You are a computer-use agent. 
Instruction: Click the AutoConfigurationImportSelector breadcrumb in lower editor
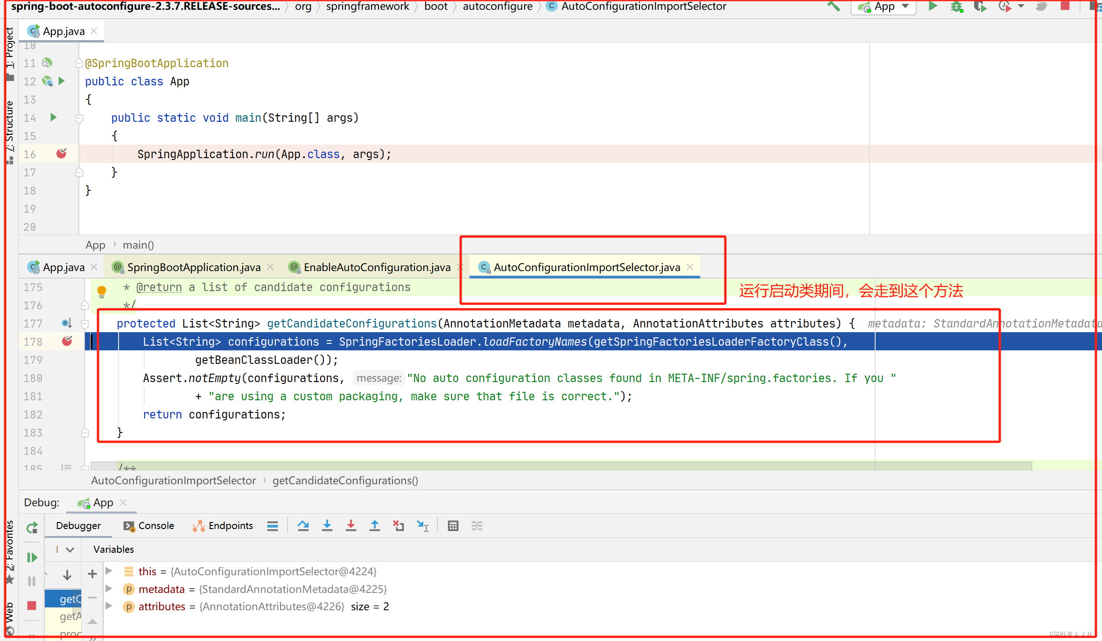coord(174,481)
